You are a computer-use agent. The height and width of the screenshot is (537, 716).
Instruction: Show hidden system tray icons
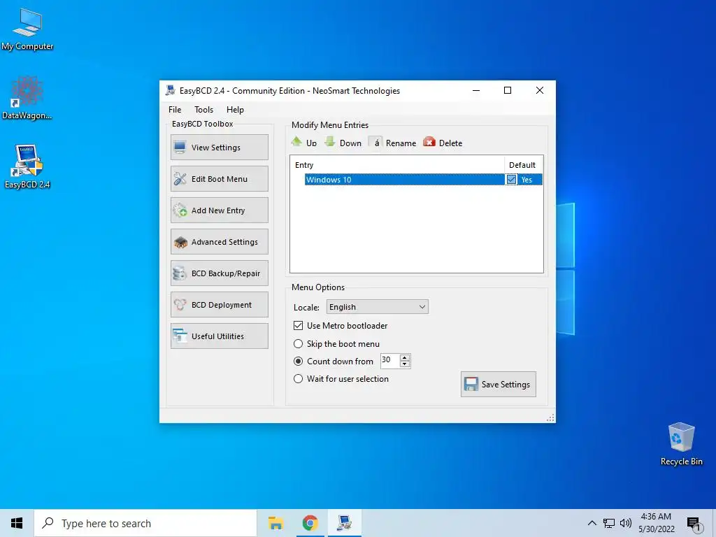click(592, 523)
